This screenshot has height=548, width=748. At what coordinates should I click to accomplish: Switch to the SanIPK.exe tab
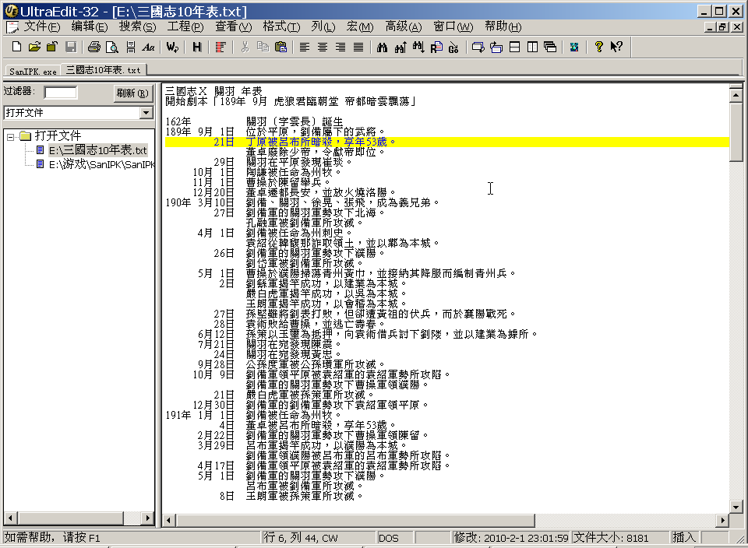(x=33, y=71)
